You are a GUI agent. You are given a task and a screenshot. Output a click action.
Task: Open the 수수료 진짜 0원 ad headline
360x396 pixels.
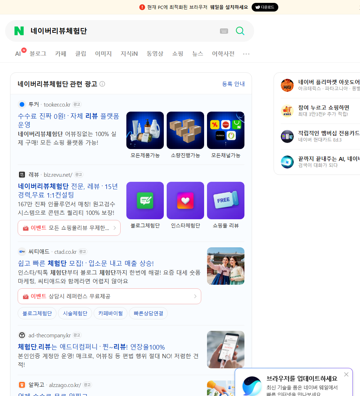68,120
